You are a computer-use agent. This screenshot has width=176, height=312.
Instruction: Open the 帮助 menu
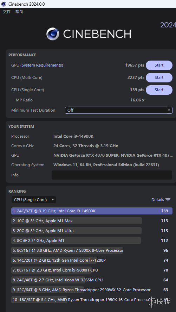pos(19,12)
